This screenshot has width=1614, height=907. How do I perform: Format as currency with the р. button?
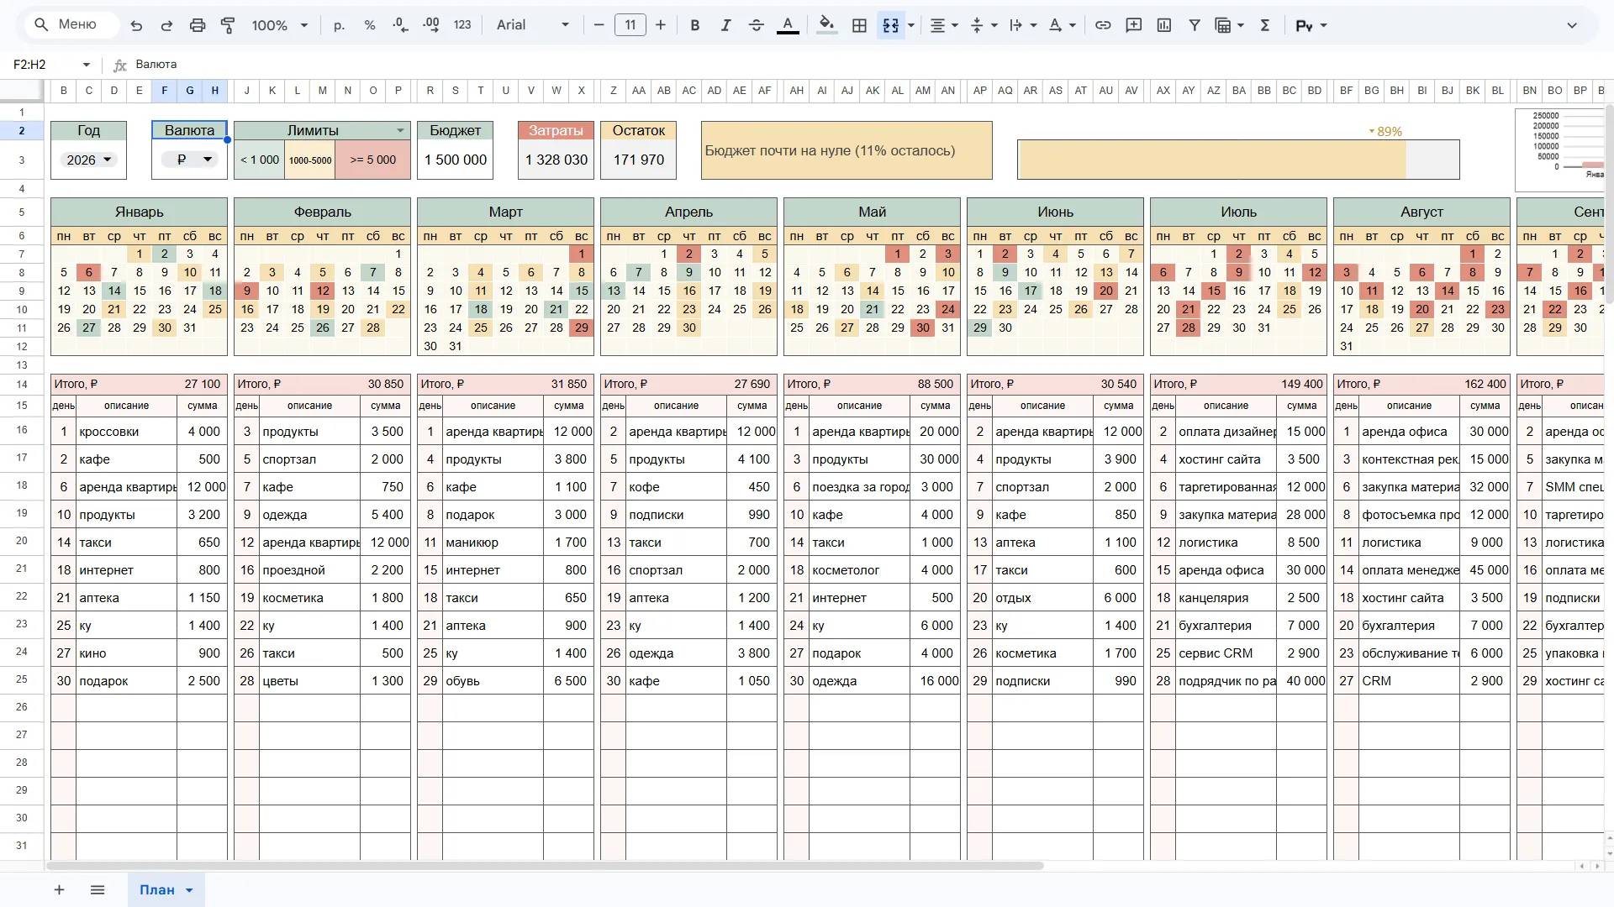(x=340, y=25)
